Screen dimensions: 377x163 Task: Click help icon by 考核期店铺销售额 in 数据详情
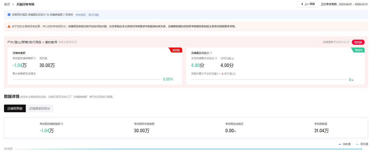[62, 124]
